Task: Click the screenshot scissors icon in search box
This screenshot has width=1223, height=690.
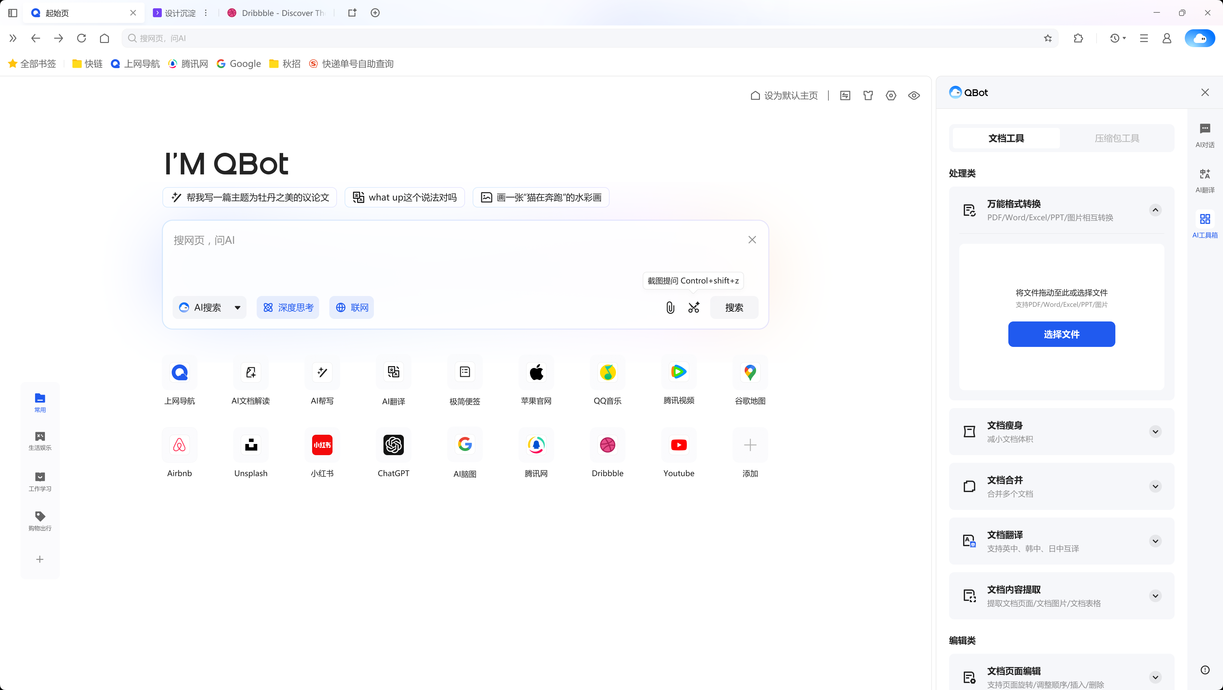Action: coord(694,307)
